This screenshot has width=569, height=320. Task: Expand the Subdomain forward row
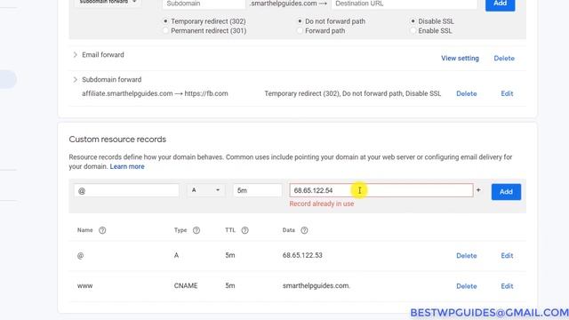[x=75, y=79]
